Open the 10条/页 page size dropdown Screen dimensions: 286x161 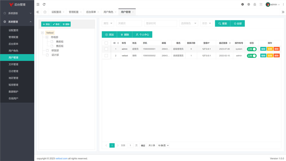pyautogui.click(x=163, y=145)
